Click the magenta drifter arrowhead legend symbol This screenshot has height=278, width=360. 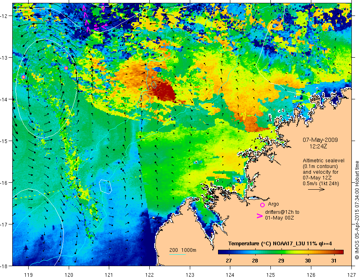click(x=259, y=216)
